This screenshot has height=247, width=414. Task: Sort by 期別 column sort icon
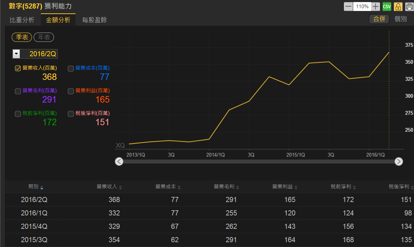click(x=42, y=187)
